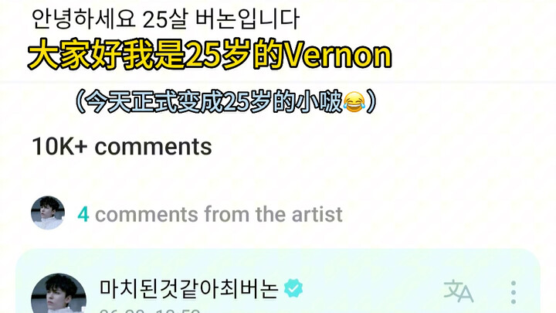Click the partially visible comment timestamp

point(150,311)
